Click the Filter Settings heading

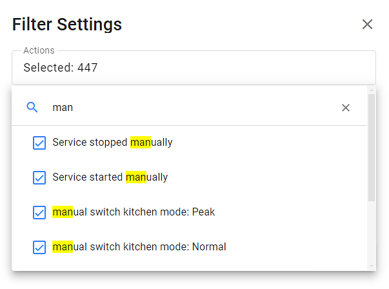67,25
